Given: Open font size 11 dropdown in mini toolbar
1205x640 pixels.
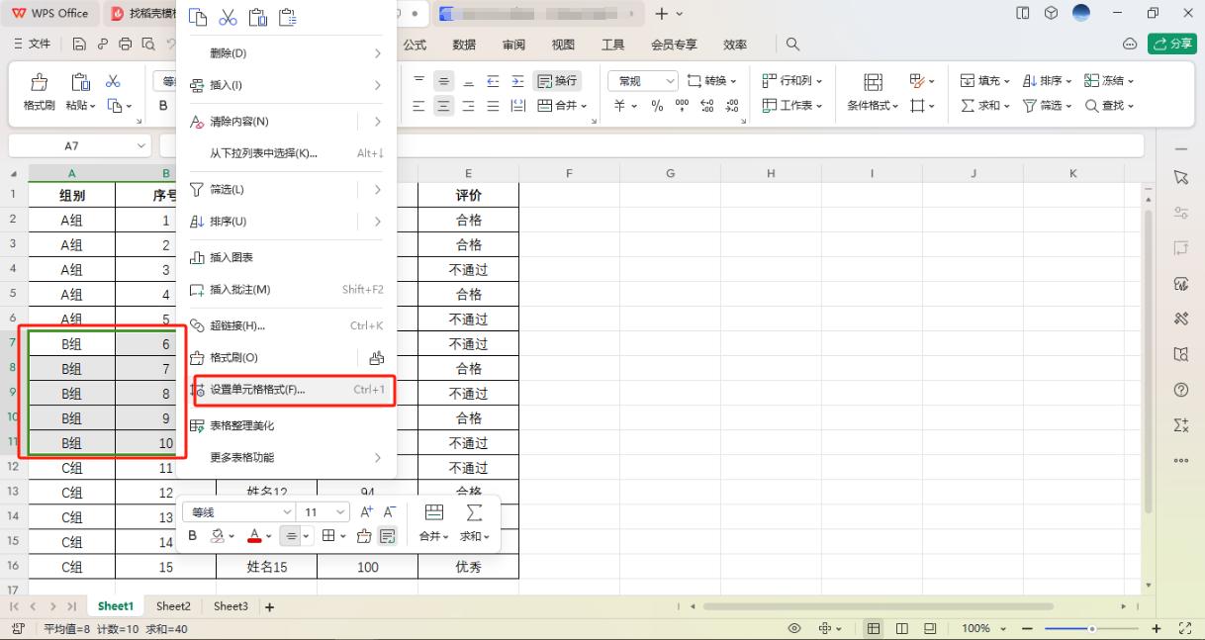Looking at the screenshot, I should (x=324, y=512).
